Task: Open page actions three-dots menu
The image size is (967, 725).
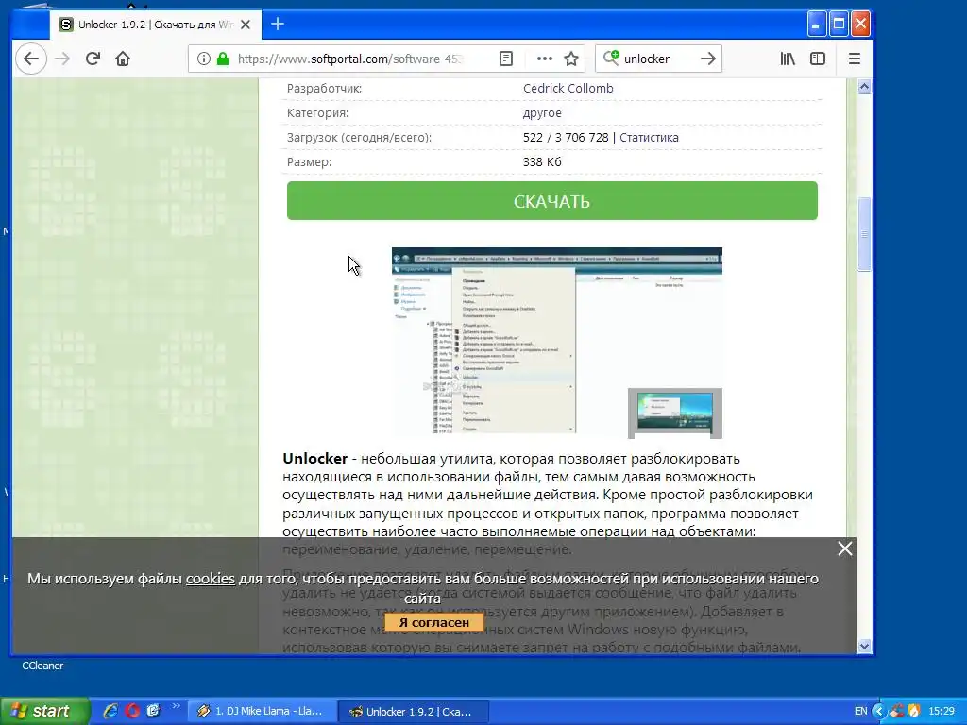Action: pos(545,59)
